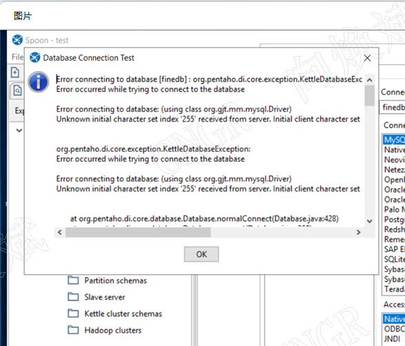Select the Kettle cluster schemas folder
Screen dimensions: 405x346
(x=124, y=314)
